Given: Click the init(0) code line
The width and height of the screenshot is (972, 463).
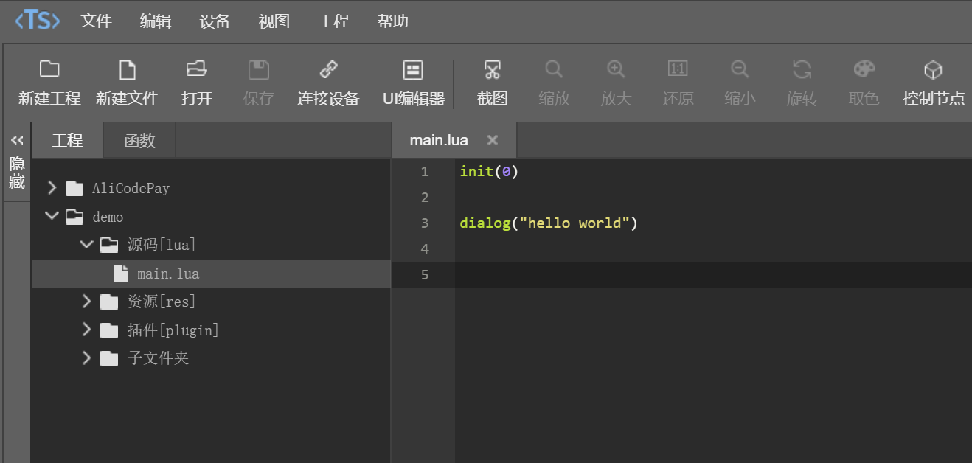Looking at the screenshot, I should [489, 172].
